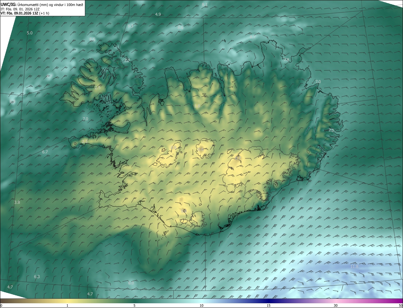This screenshot has width=403, height=308.
Task: Click the 'VT: Fös. 09.01.2026 13Z (+1 h)' line
Action: pos(25,13)
